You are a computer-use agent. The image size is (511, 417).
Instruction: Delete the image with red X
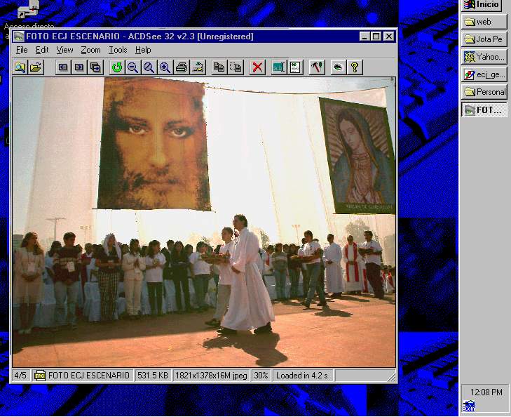(257, 67)
